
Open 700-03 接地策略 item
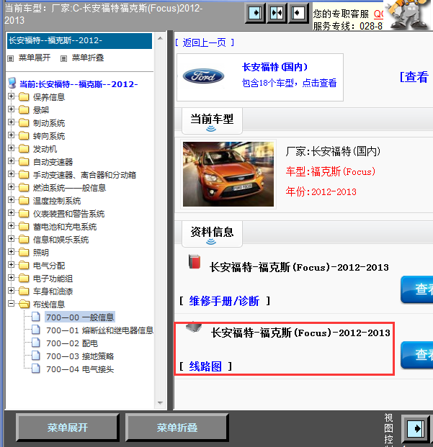tap(80, 356)
